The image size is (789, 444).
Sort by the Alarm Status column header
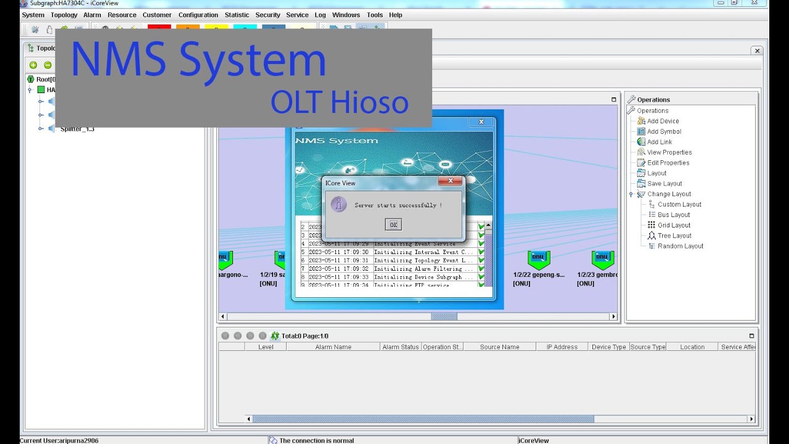[401, 347]
